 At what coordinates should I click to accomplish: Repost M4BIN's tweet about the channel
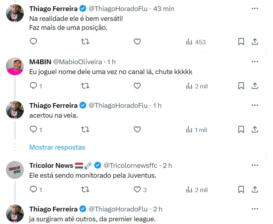pyautogui.click(x=85, y=86)
